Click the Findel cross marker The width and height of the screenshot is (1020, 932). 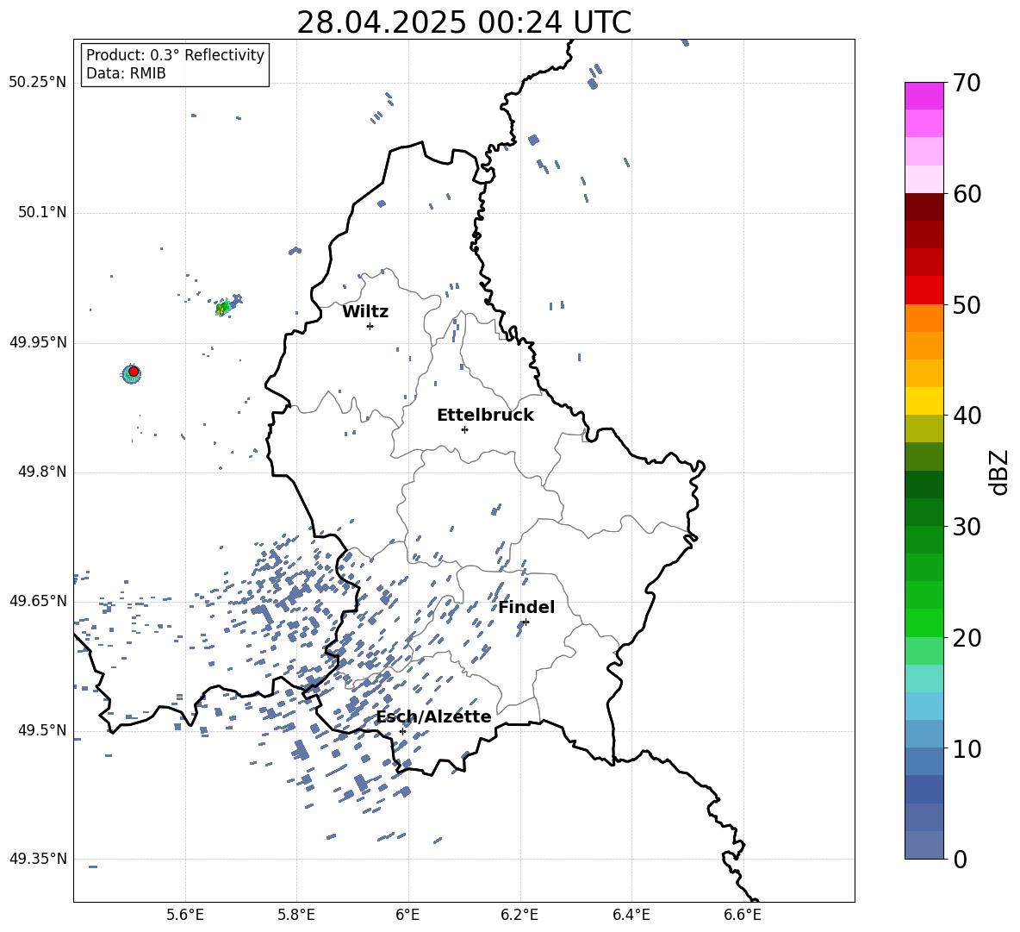pyautogui.click(x=526, y=622)
